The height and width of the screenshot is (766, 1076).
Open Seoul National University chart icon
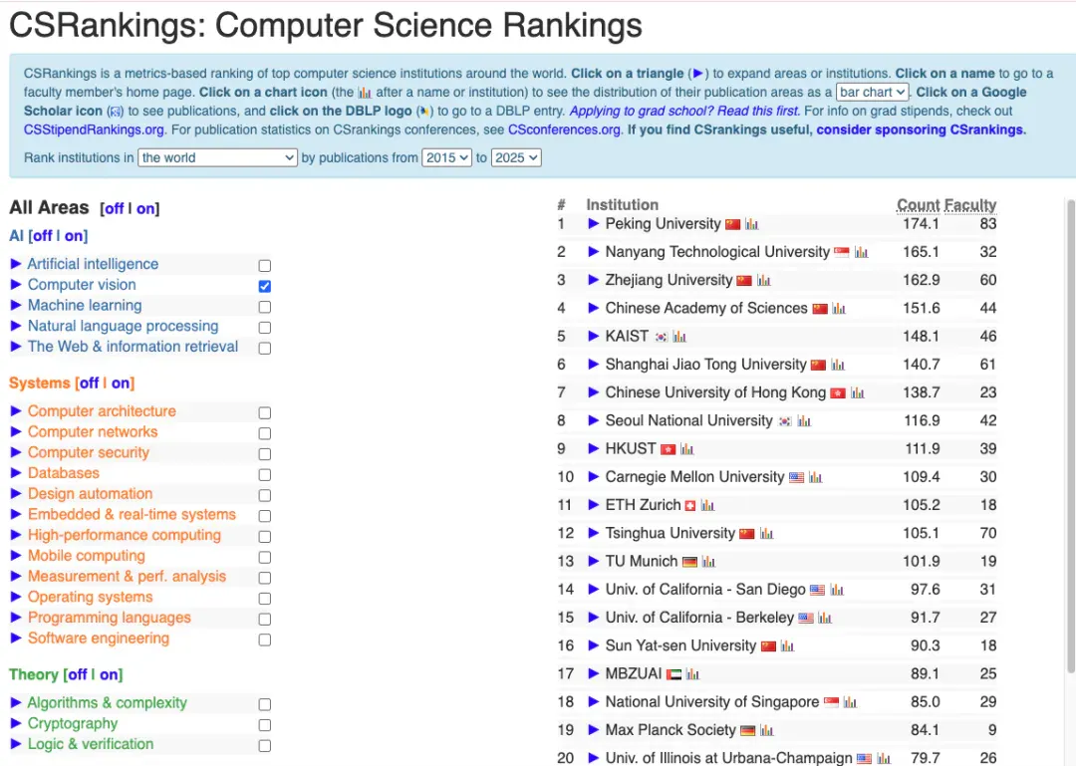(804, 421)
